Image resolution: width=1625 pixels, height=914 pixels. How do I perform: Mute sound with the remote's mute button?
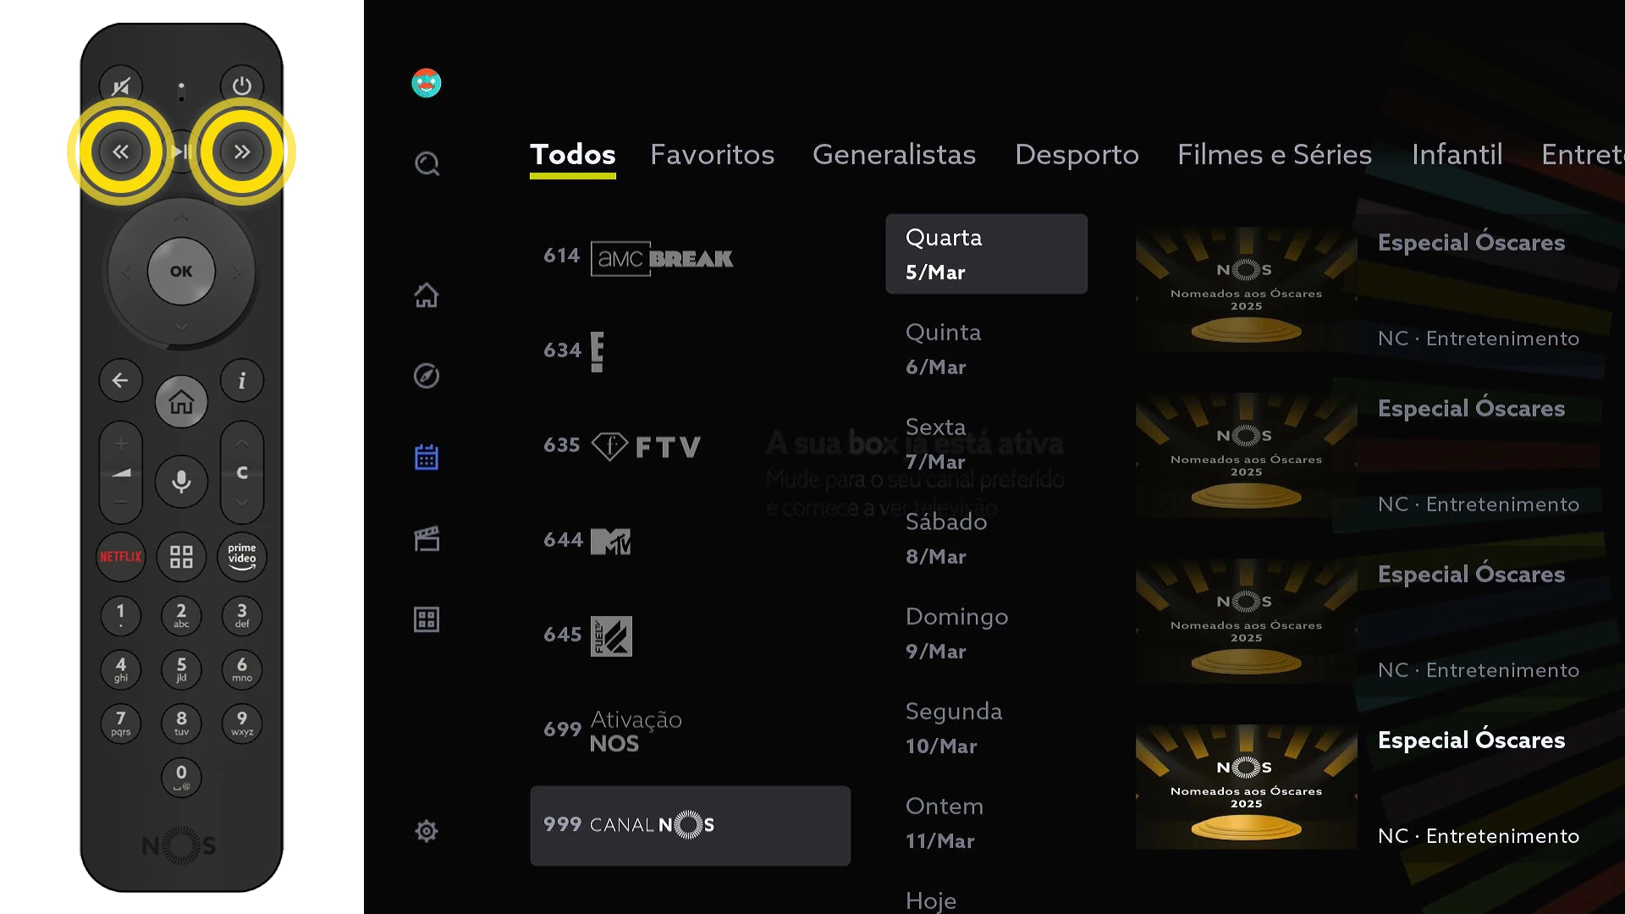[121, 85]
